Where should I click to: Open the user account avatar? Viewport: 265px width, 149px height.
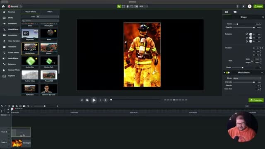click(250, 7)
